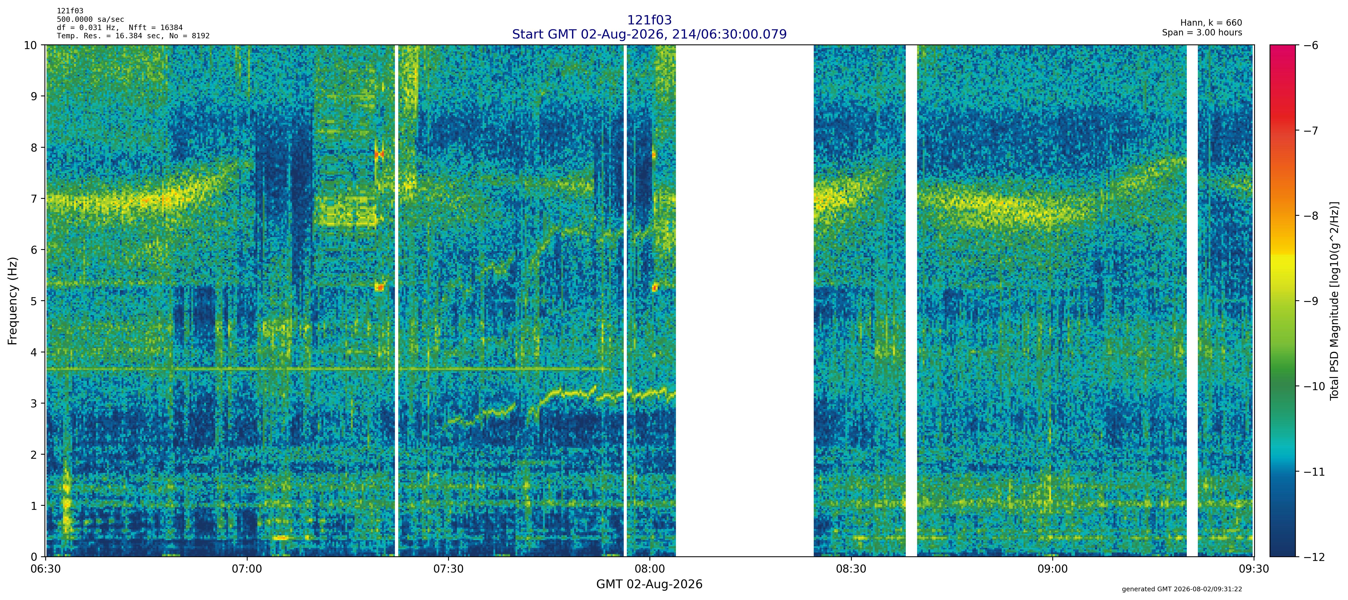
Task: Select the frequency axis tick label "8"
Action: click(34, 148)
